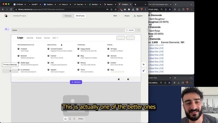Click the Shuffle button on Home
This screenshot has width=218, height=123.
(x=130, y=30)
